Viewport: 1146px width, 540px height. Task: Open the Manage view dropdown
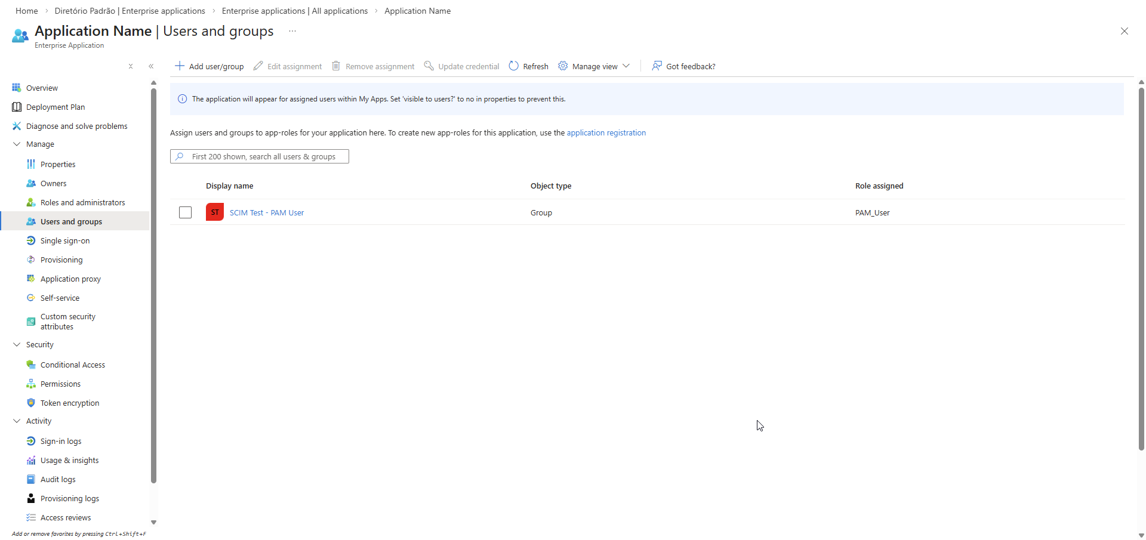point(594,66)
